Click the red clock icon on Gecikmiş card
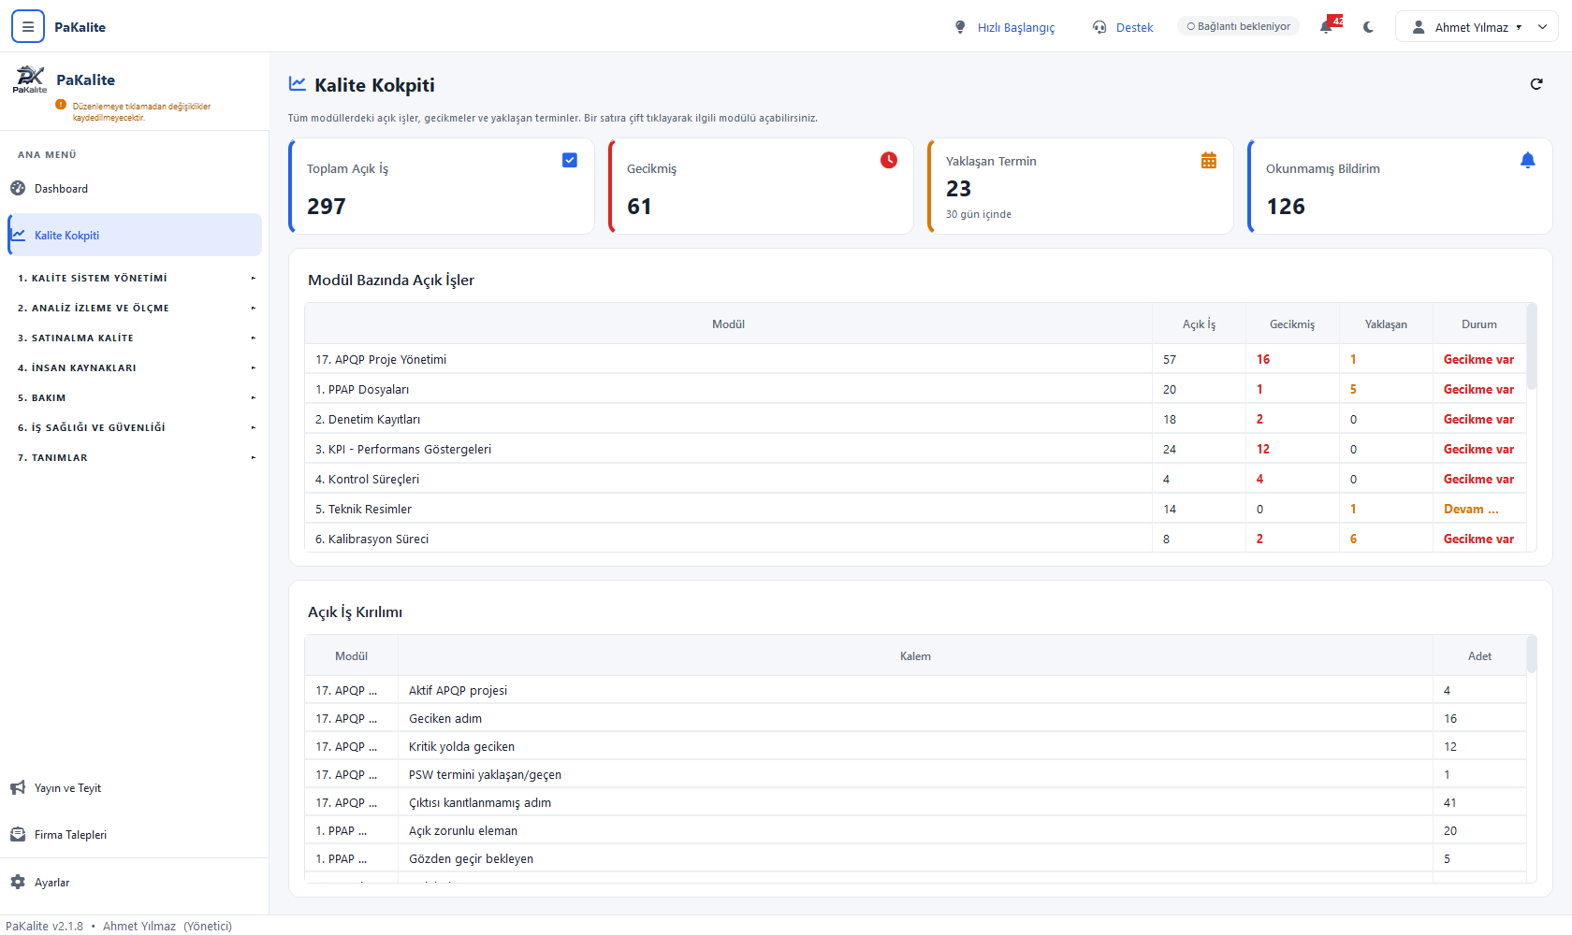 tap(889, 160)
